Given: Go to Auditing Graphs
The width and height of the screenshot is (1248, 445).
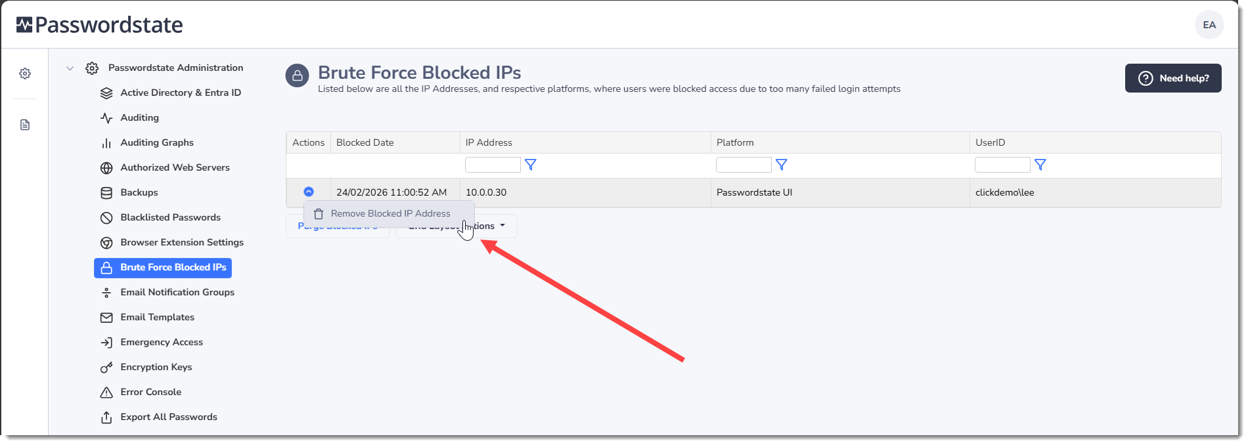Looking at the screenshot, I should [157, 142].
